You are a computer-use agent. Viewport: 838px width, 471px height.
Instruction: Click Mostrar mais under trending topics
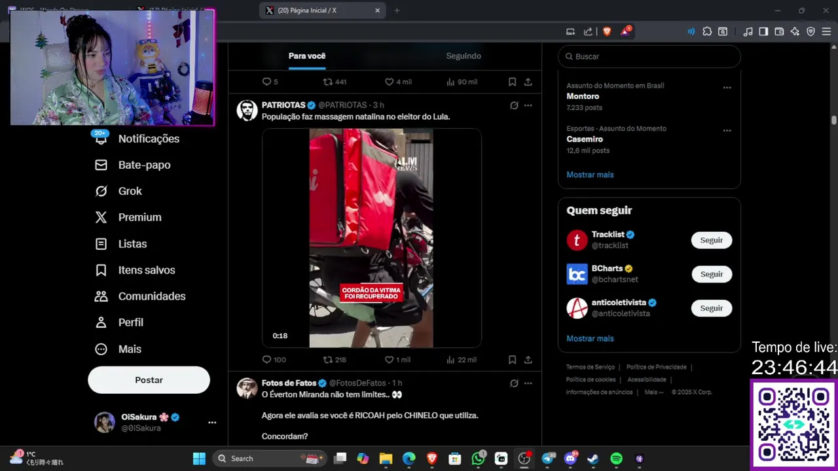click(590, 175)
